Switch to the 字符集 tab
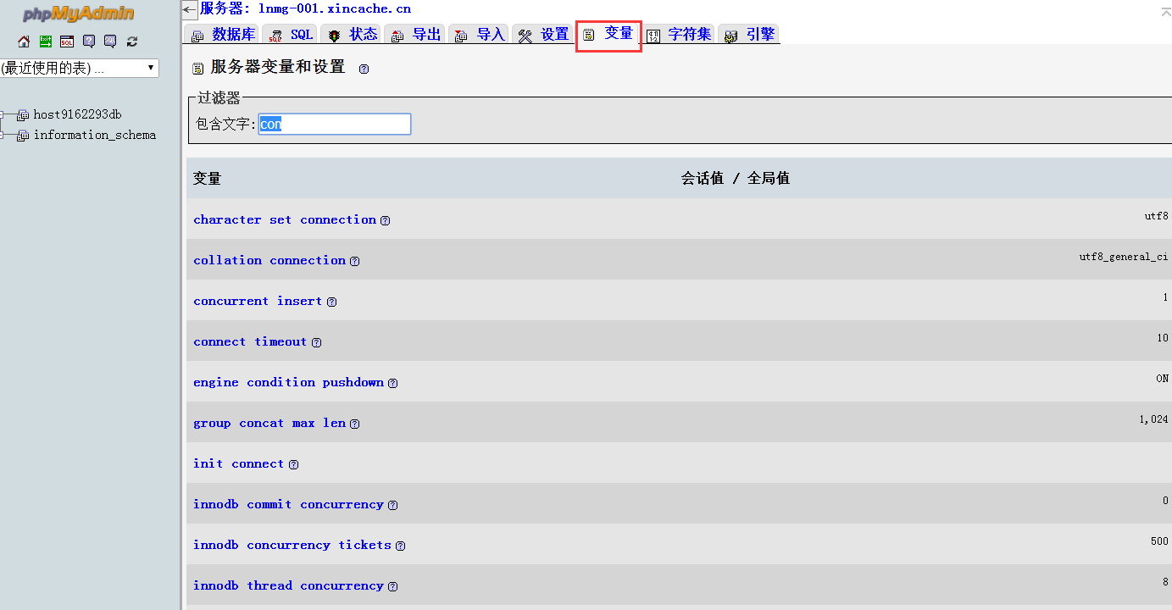 [680, 35]
